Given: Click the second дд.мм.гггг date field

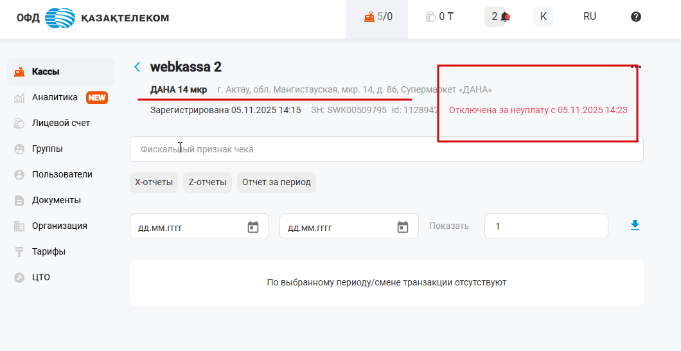Looking at the screenshot, I should [349, 226].
